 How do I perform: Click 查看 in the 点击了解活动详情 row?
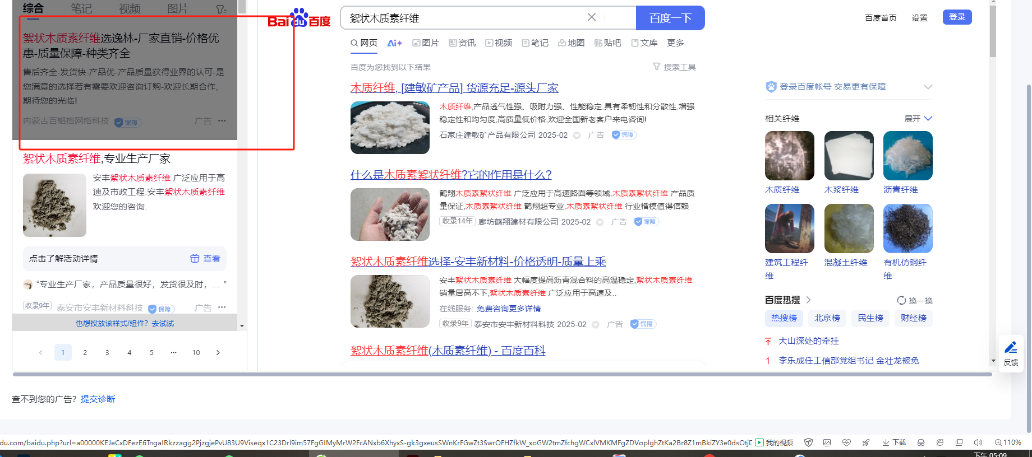[x=205, y=259]
